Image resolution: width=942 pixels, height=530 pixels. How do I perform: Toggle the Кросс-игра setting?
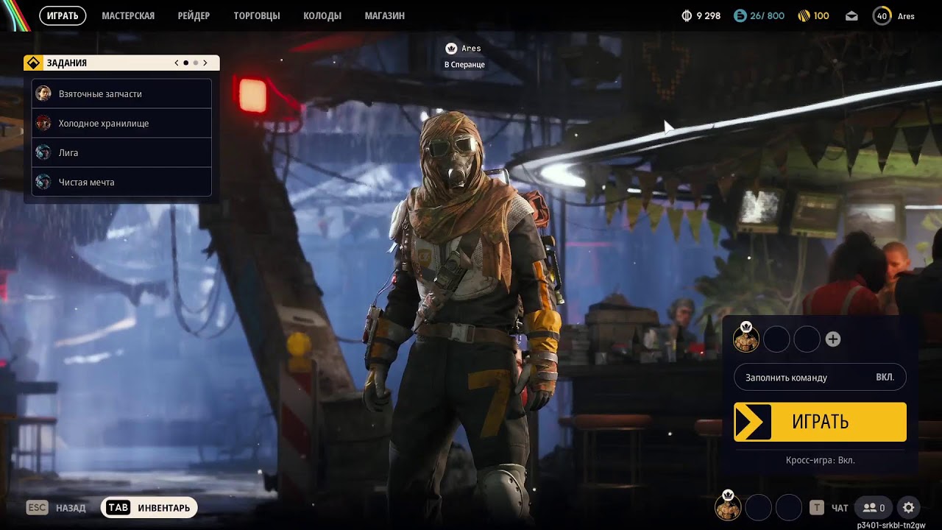tap(821, 460)
